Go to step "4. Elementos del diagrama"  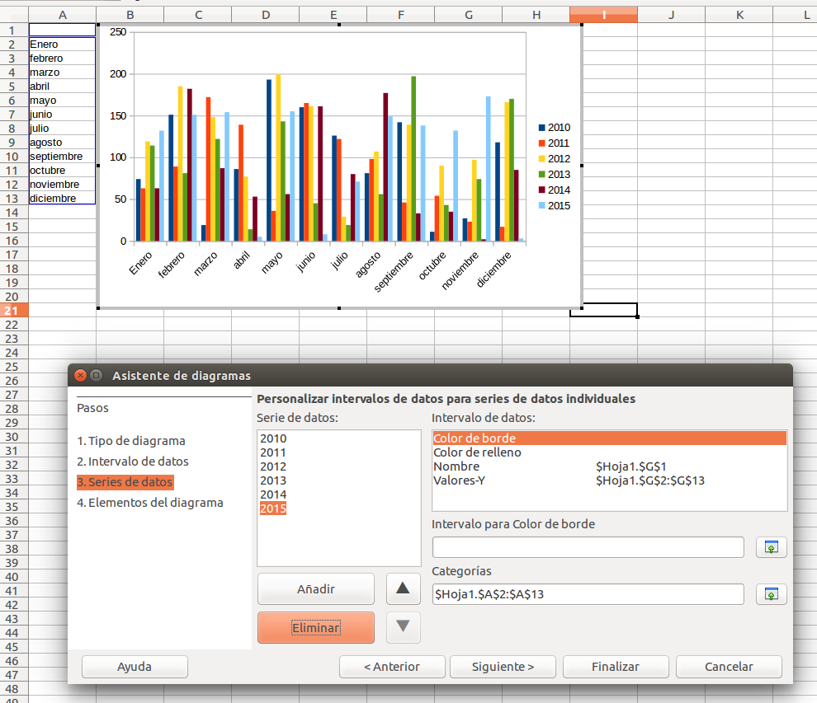coord(152,502)
